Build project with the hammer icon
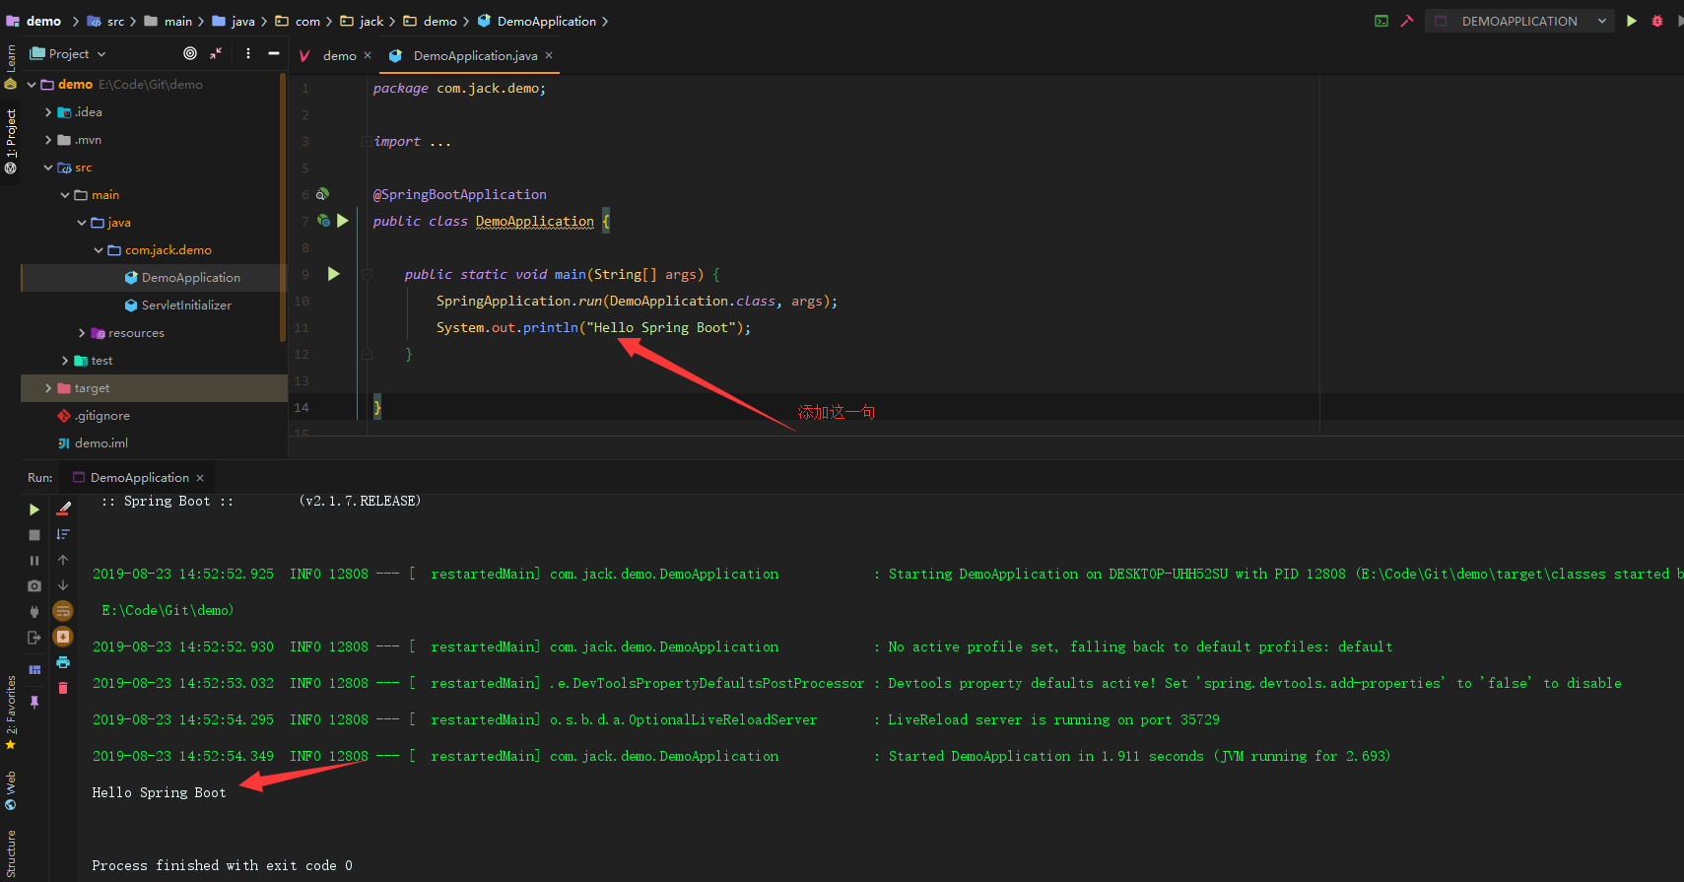 click(1407, 21)
